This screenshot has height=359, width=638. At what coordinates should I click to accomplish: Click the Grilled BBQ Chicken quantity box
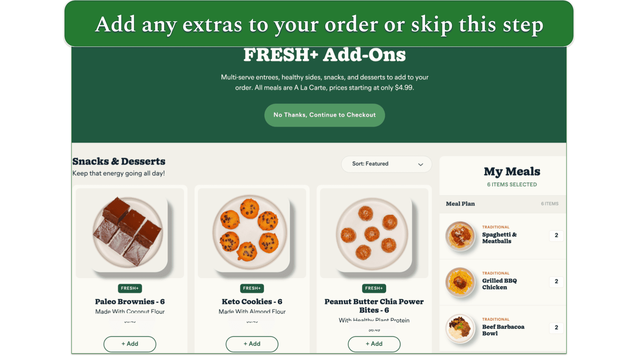point(556,282)
